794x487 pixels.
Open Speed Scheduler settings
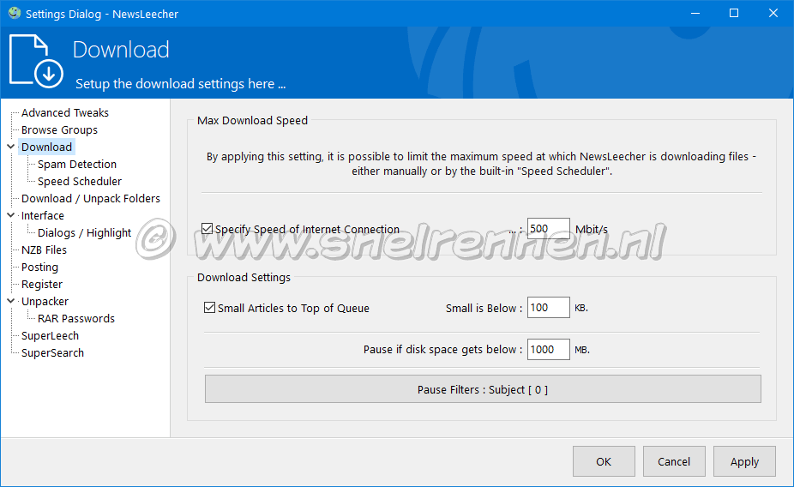point(80,181)
